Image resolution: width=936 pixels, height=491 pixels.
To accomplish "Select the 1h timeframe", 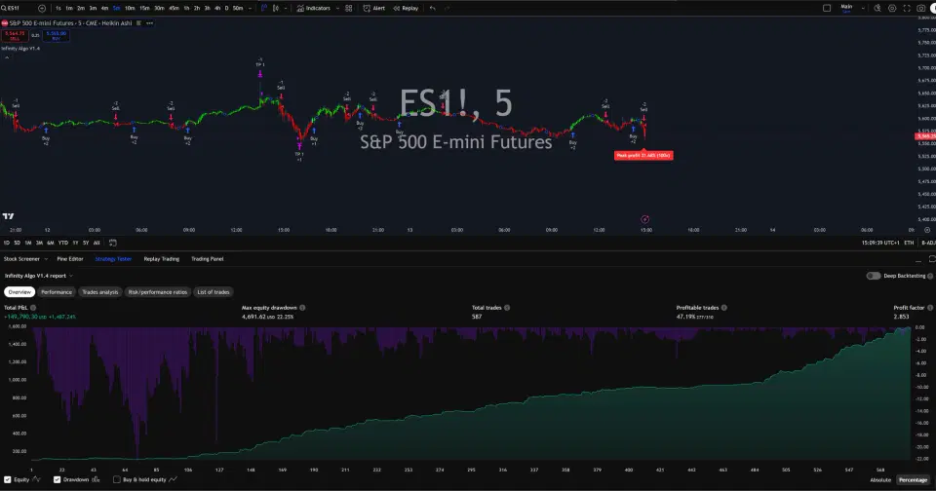I will point(186,9).
